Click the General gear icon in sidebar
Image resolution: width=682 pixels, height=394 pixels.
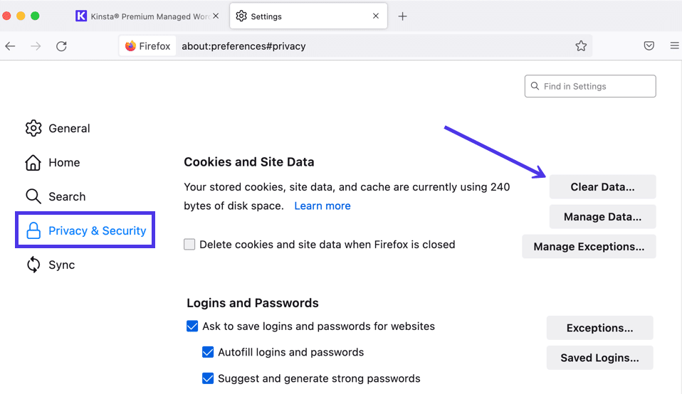click(x=33, y=128)
